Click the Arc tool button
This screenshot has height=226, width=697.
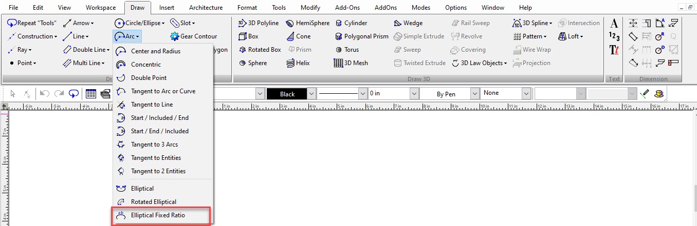point(126,36)
